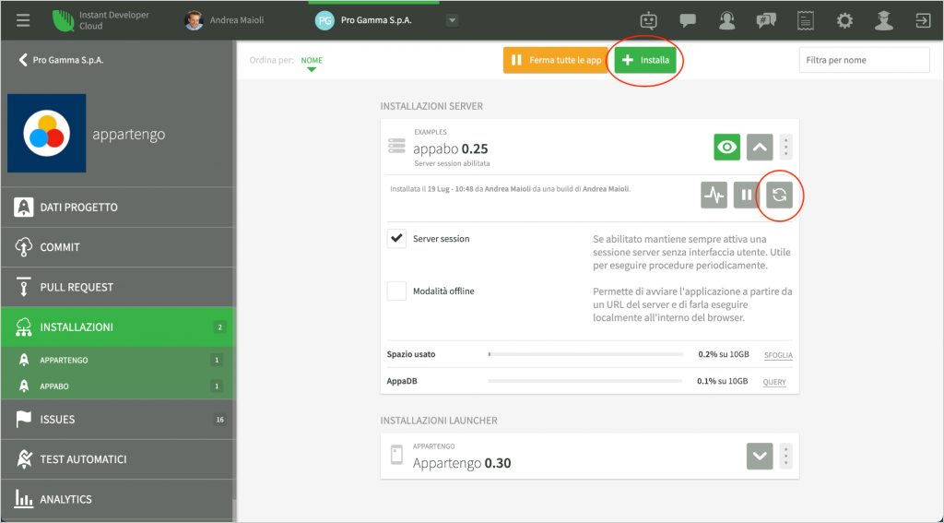Open Andrea Maioli user avatar
The image size is (944, 523).
point(194,20)
